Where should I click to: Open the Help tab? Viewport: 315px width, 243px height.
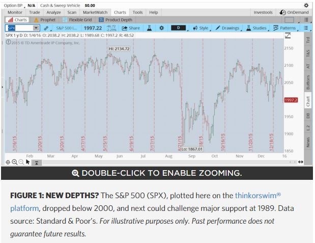(x=154, y=12)
